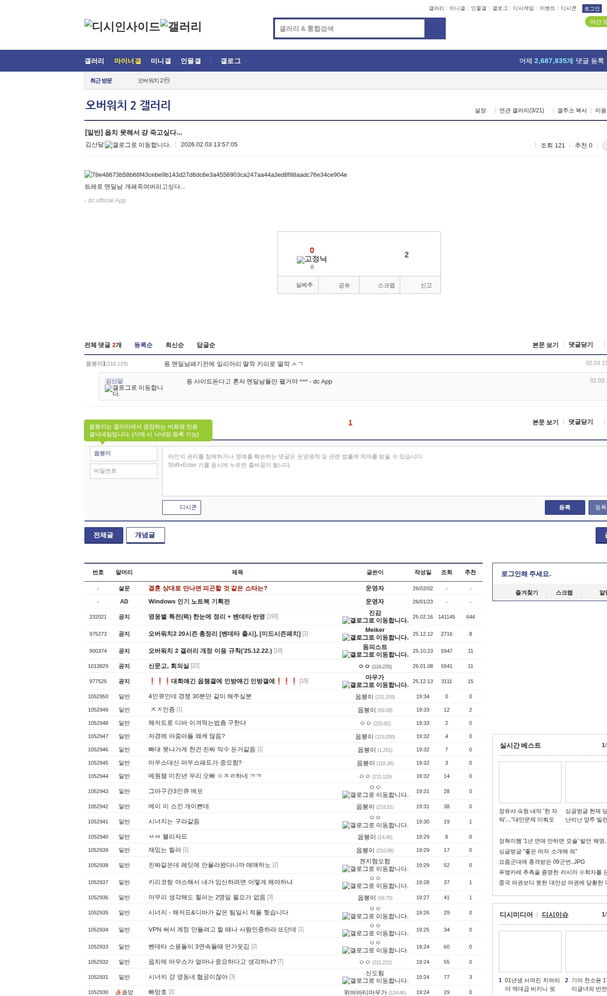
Task: Toggle the 야간 모드 night mode switch
Action: click(597, 22)
